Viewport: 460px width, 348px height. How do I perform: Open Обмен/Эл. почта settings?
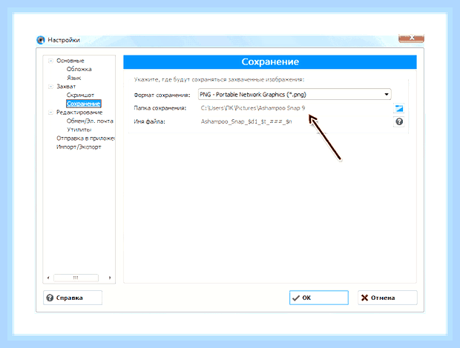pyautogui.click(x=90, y=121)
